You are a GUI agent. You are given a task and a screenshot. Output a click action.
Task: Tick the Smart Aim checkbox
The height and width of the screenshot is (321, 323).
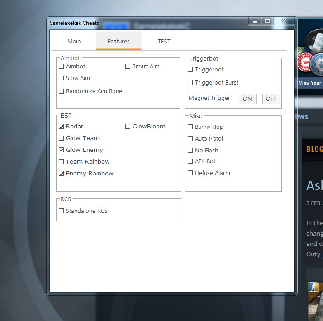[128, 66]
